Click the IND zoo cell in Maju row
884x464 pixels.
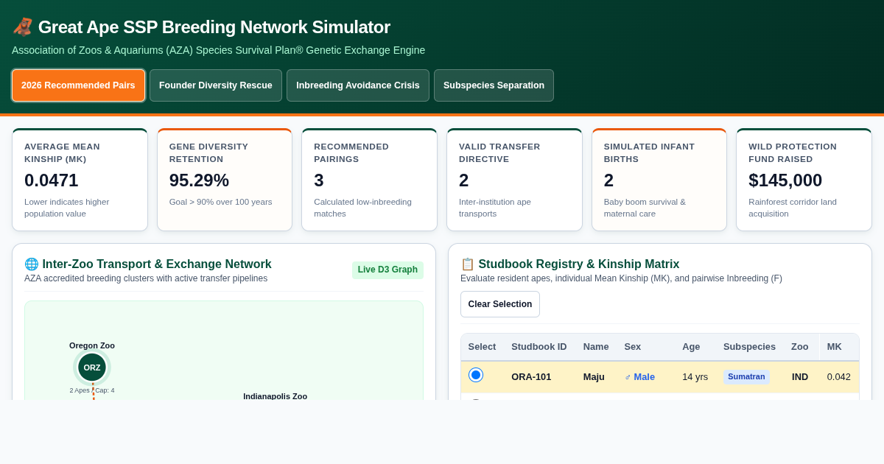pyautogui.click(x=800, y=376)
